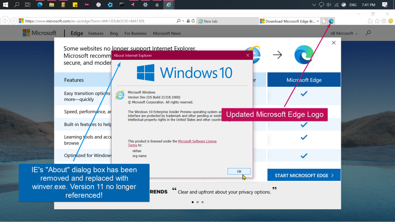Open Windows Start menu on taskbar
This screenshot has height=222, width=395.
(6, 5)
